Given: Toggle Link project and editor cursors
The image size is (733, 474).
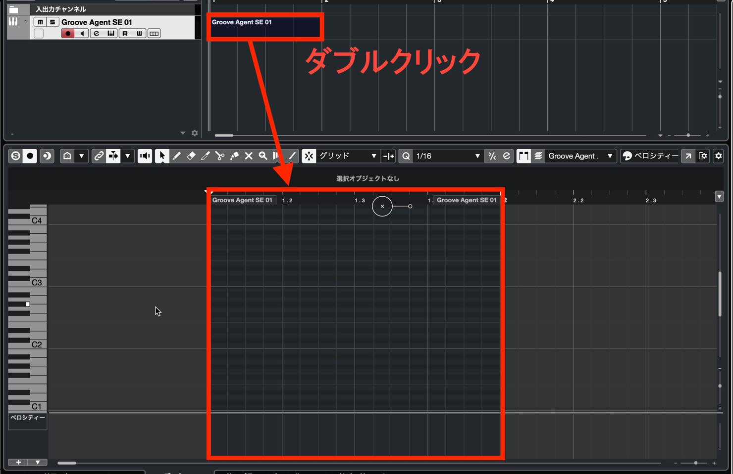Looking at the screenshot, I should point(99,156).
